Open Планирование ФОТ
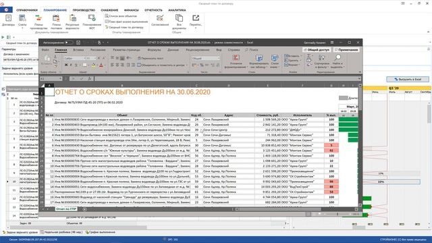432x243 pixels. (92, 22)
